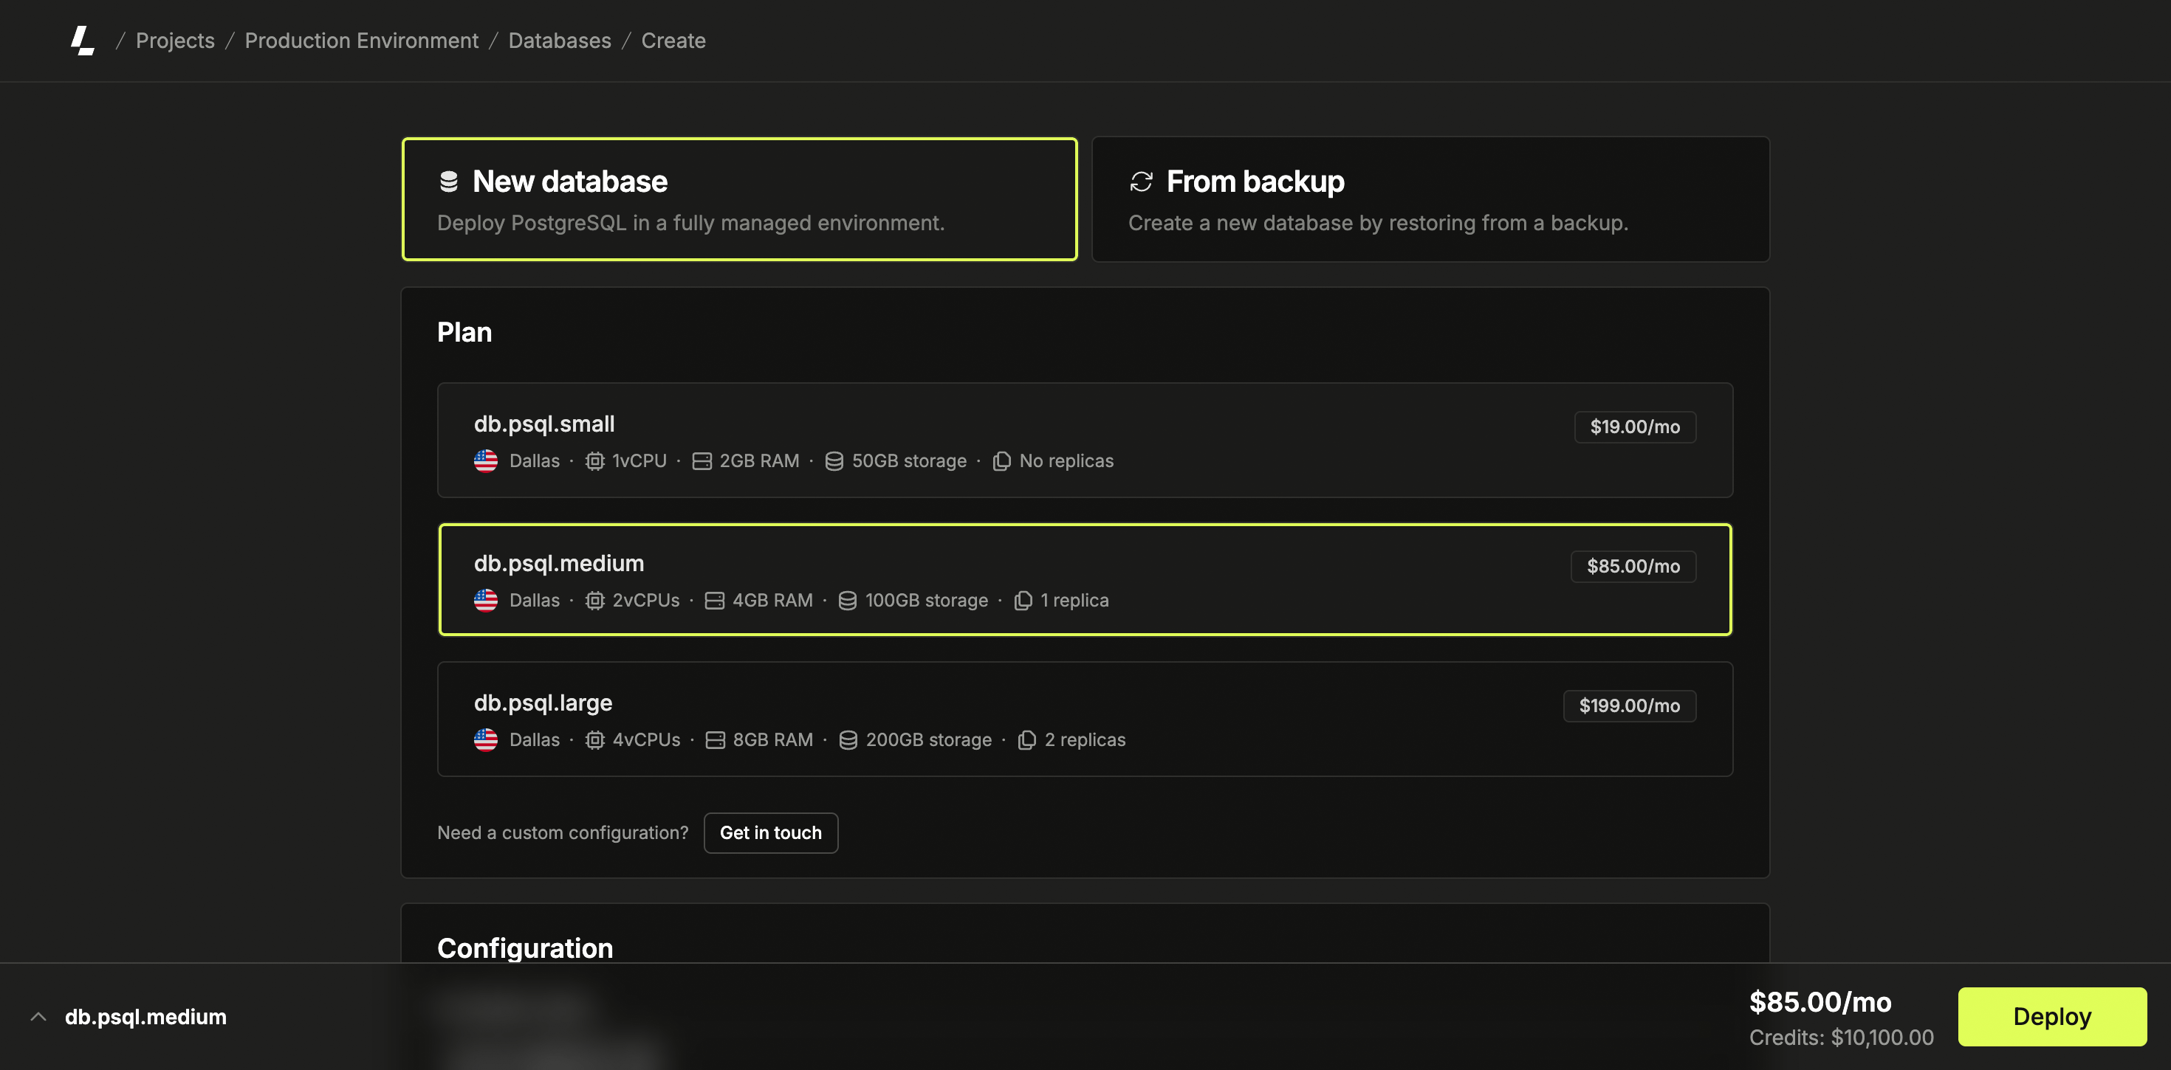The height and width of the screenshot is (1070, 2171).
Task: Switch to the From backup option
Action: point(1431,199)
